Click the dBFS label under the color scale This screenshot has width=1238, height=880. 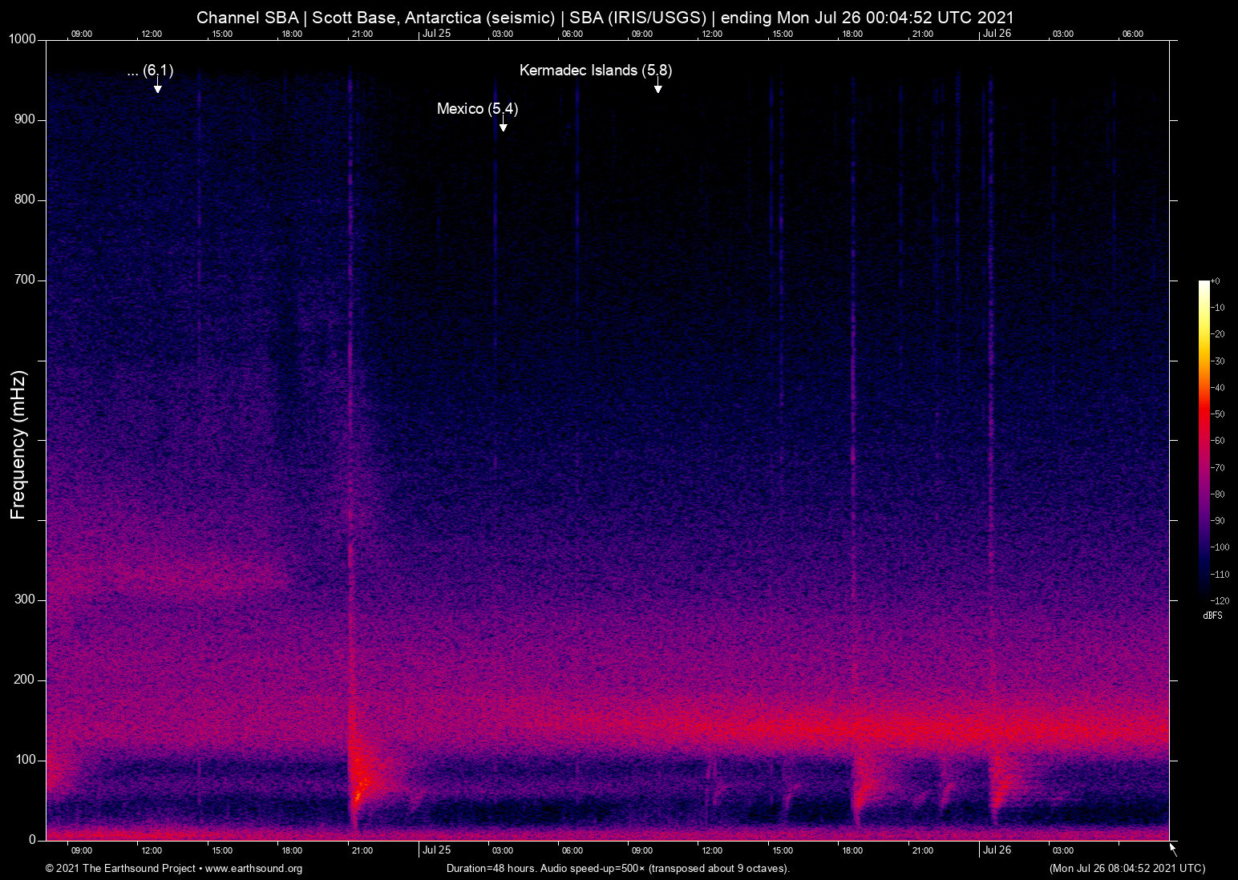[x=1213, y=616]
